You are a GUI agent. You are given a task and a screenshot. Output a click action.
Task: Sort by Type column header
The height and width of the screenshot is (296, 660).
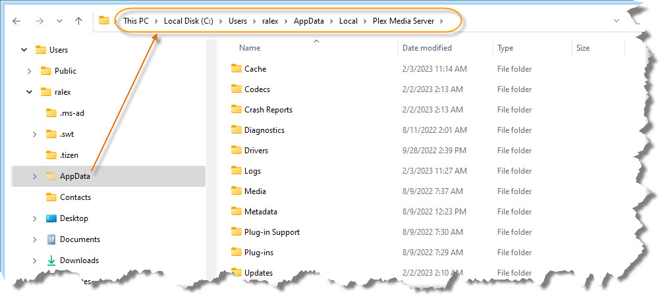[x=505, y=48]
